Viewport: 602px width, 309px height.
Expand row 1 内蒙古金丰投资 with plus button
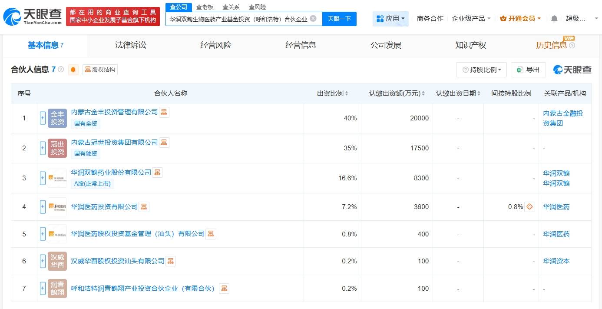[43, 118]
